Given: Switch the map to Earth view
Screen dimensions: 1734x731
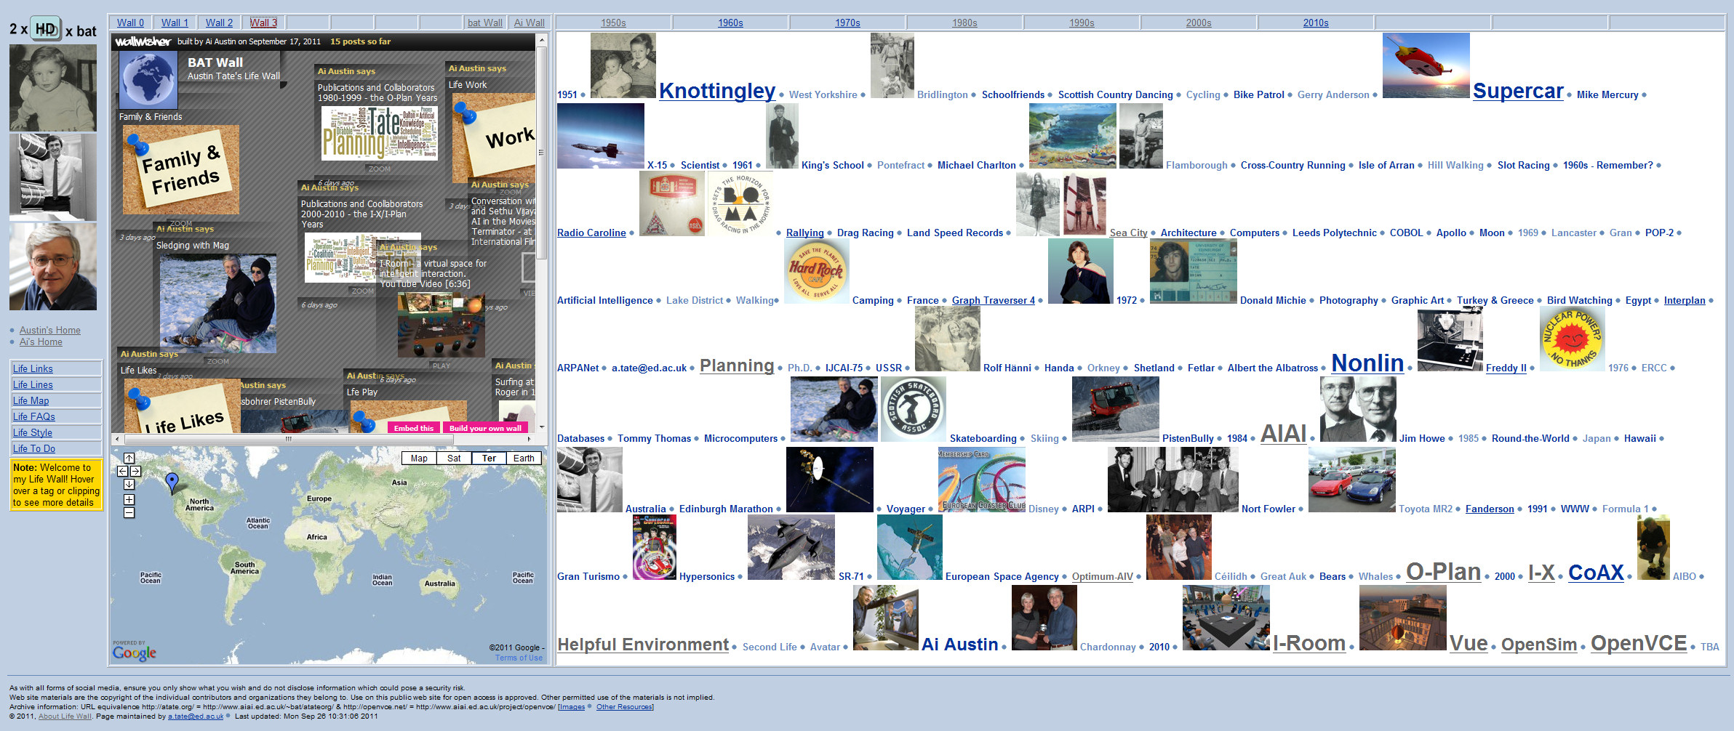Looking at the screenshot, I should pyautogui.click(x=524, y=459).
